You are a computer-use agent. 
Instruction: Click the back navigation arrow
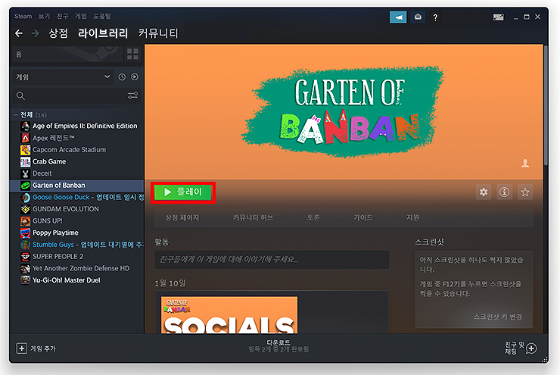tap(19, 33)
